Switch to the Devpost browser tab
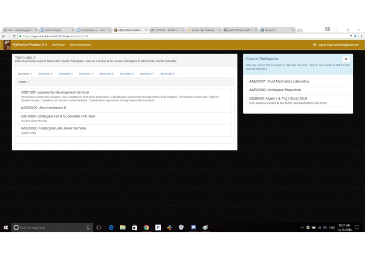The image size is (365, 259). 277,30
